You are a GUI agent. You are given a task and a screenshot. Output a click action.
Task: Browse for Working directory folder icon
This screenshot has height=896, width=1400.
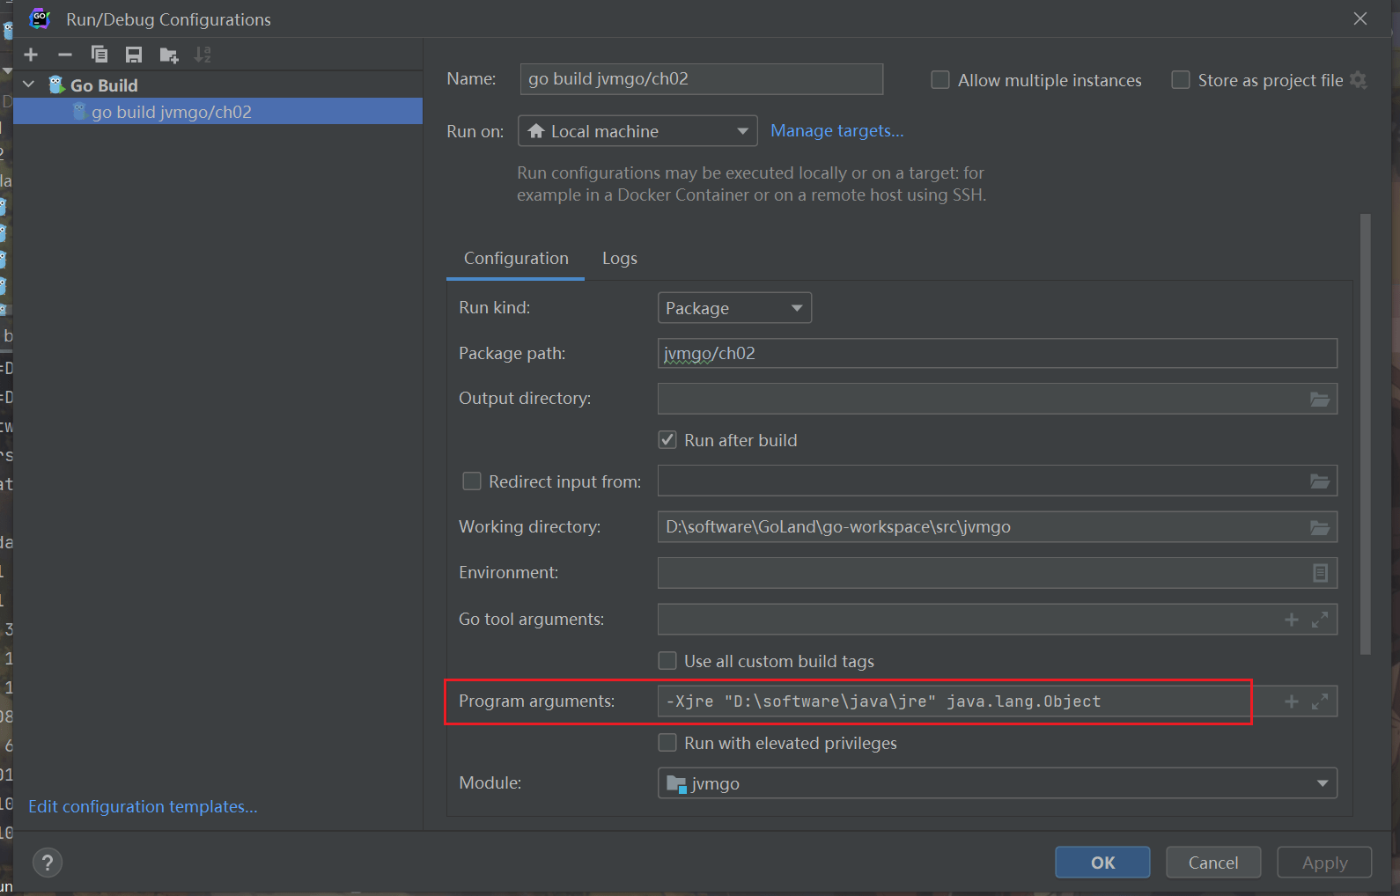(x=1319, y=527)
